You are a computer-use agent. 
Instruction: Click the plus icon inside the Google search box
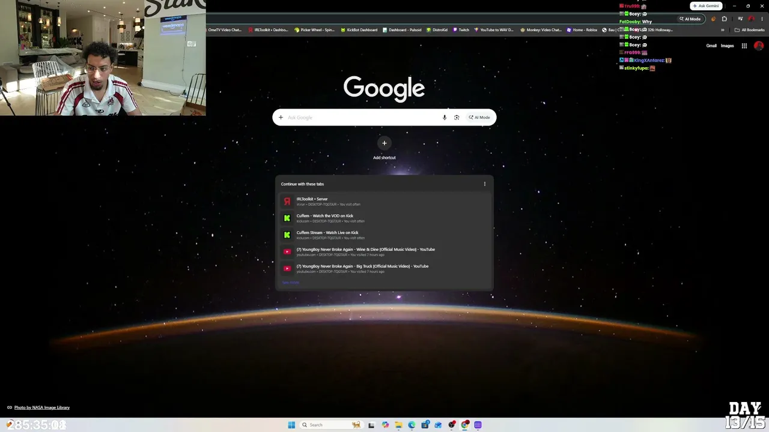click(x=281, y=118)
